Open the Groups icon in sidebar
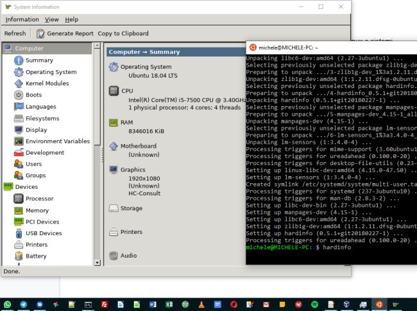Screen dimensions: 417x311 click(19, 175)
